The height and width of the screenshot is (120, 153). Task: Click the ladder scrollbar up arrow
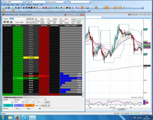tap(83, 25)
